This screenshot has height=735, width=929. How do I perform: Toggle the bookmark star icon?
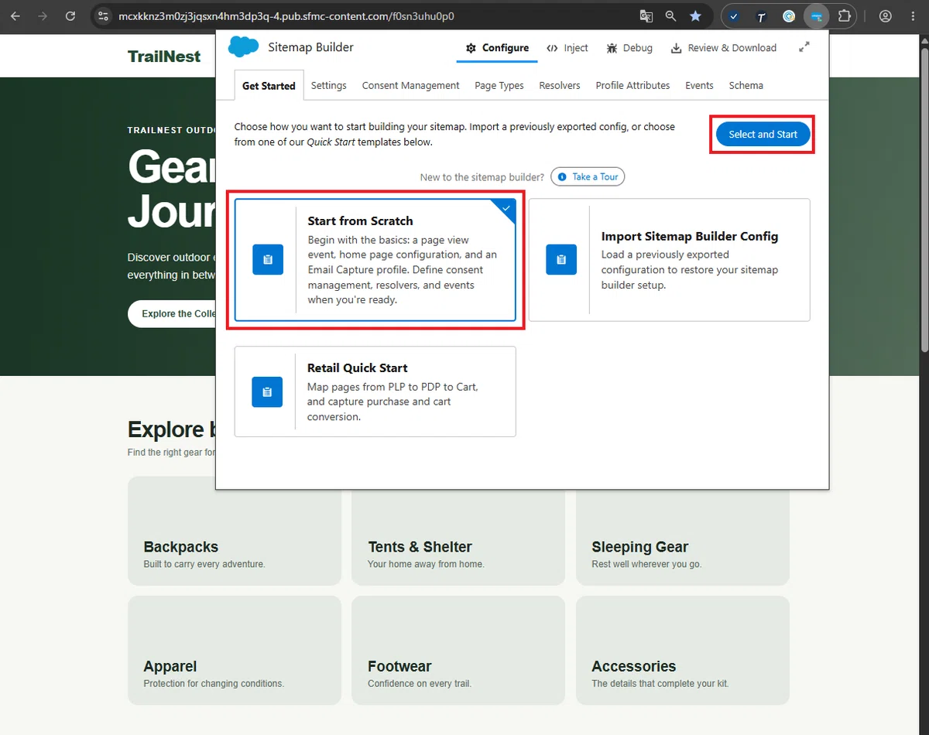tap(695, 16)
